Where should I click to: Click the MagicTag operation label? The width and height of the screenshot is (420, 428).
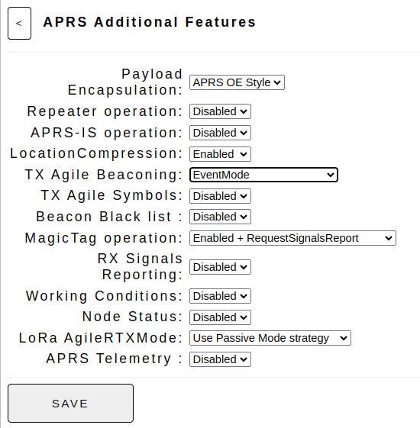pos(104,238)
